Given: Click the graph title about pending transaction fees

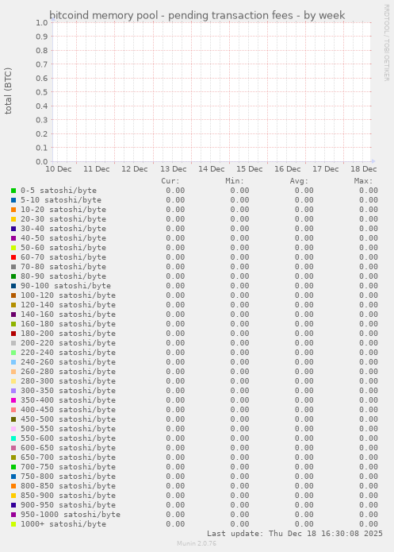Looking at the screenshot, I should point(197,16).
